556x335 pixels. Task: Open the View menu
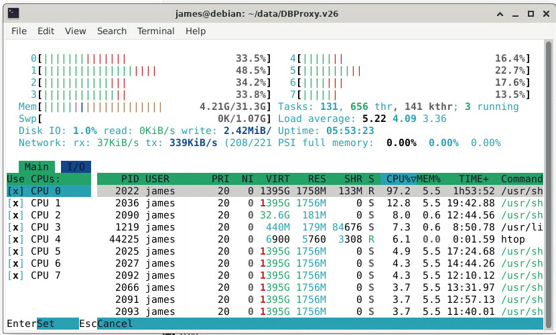click(75, 31)
